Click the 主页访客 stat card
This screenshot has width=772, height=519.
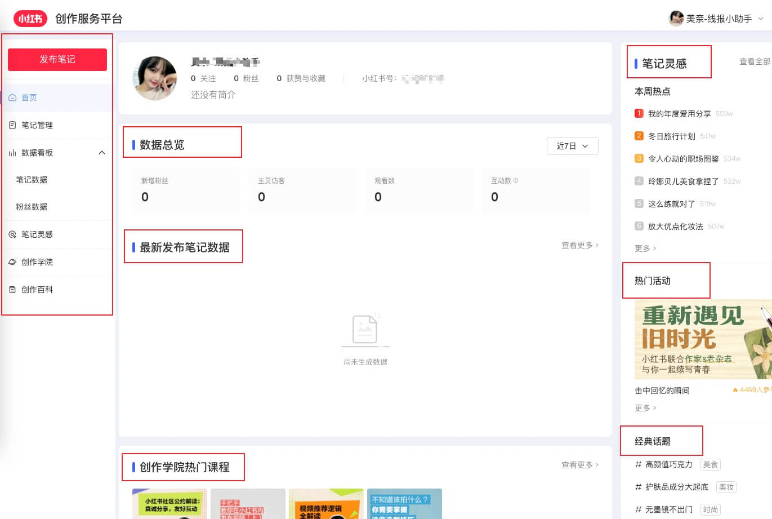(303, 190)
